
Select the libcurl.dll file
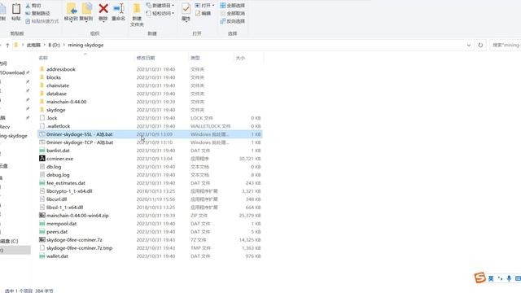click(150, 199)
